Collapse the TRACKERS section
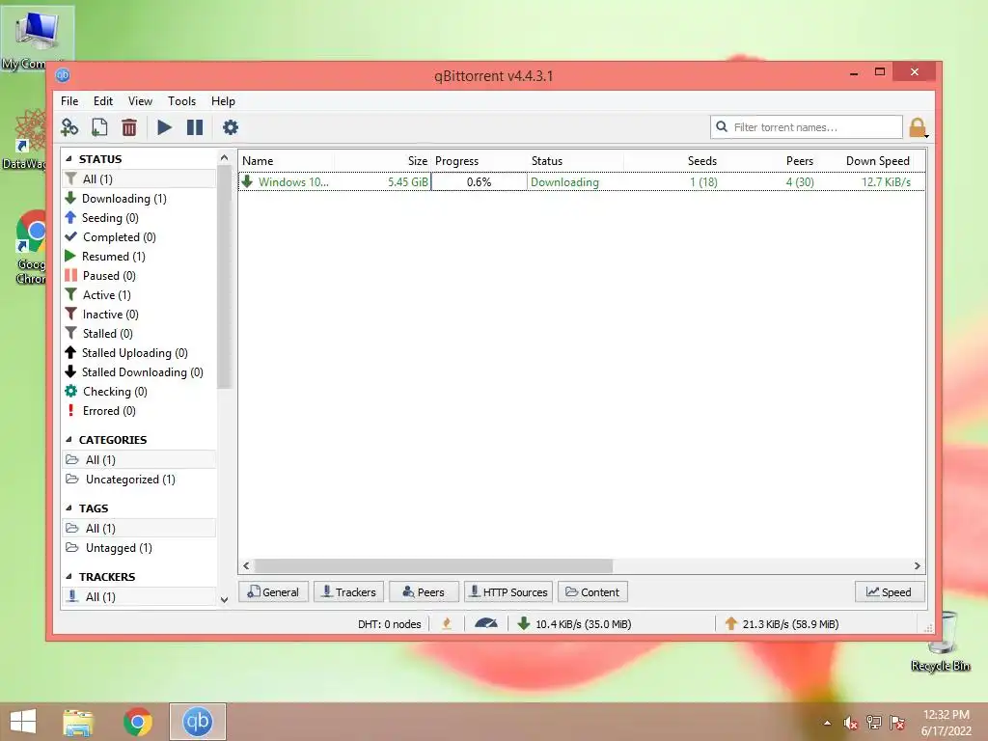Viewport: 988px width, 741px height. point(69,577)
